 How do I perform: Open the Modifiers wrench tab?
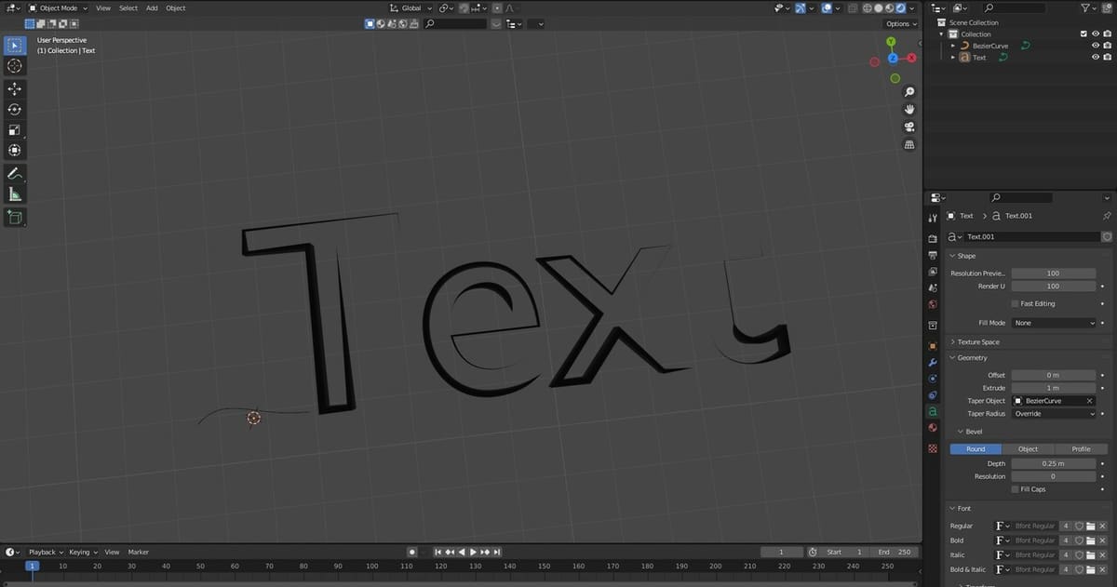933,362
